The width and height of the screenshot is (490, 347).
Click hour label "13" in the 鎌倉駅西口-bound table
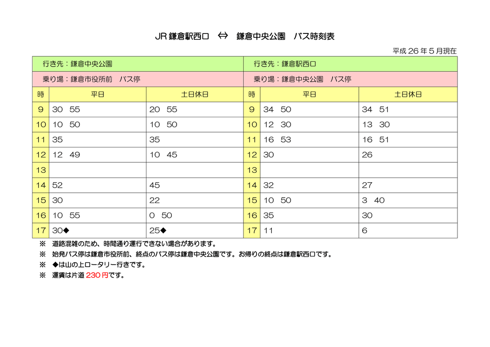point(252,170)
